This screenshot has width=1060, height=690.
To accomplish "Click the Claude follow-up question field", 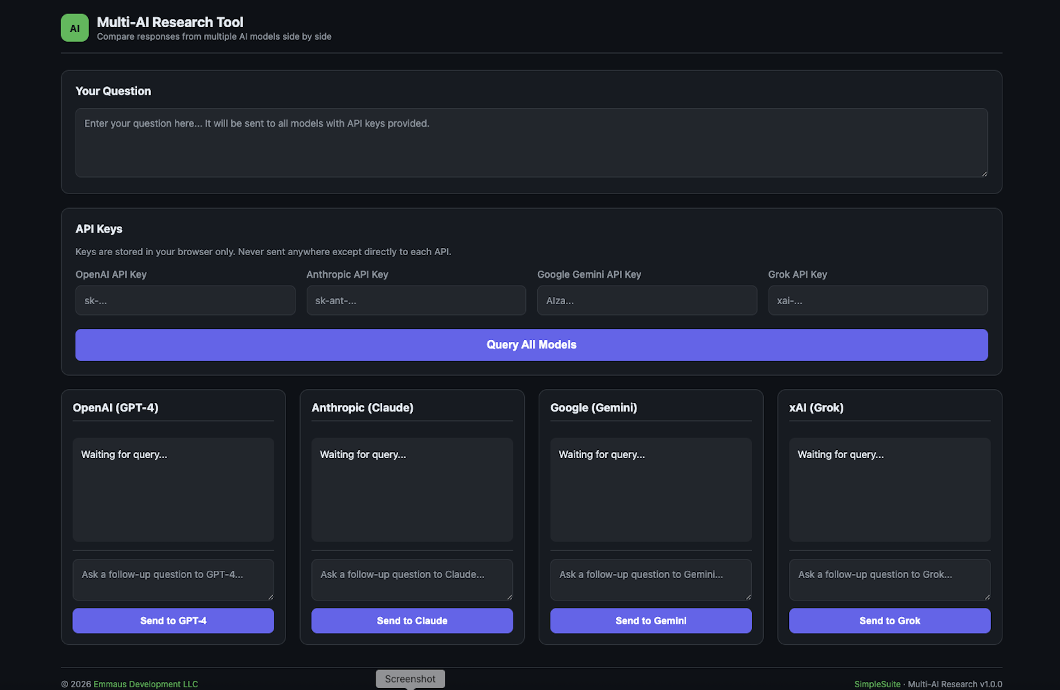I will [411, 579].
